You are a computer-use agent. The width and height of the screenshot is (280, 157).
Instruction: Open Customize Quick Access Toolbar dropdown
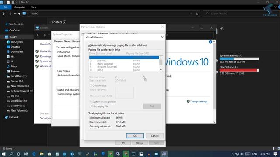pyautogui.click(x=17, y=3)
